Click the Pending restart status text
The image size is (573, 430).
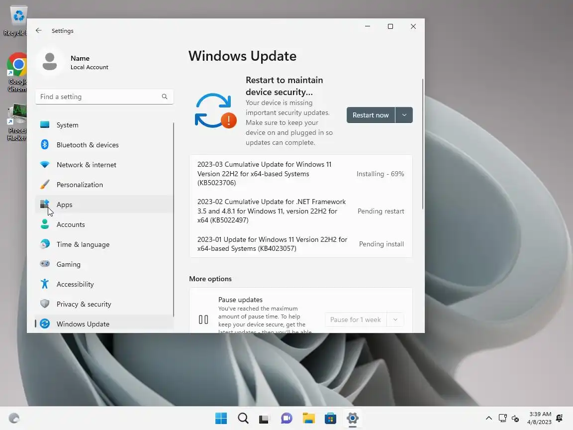point(381,211)
